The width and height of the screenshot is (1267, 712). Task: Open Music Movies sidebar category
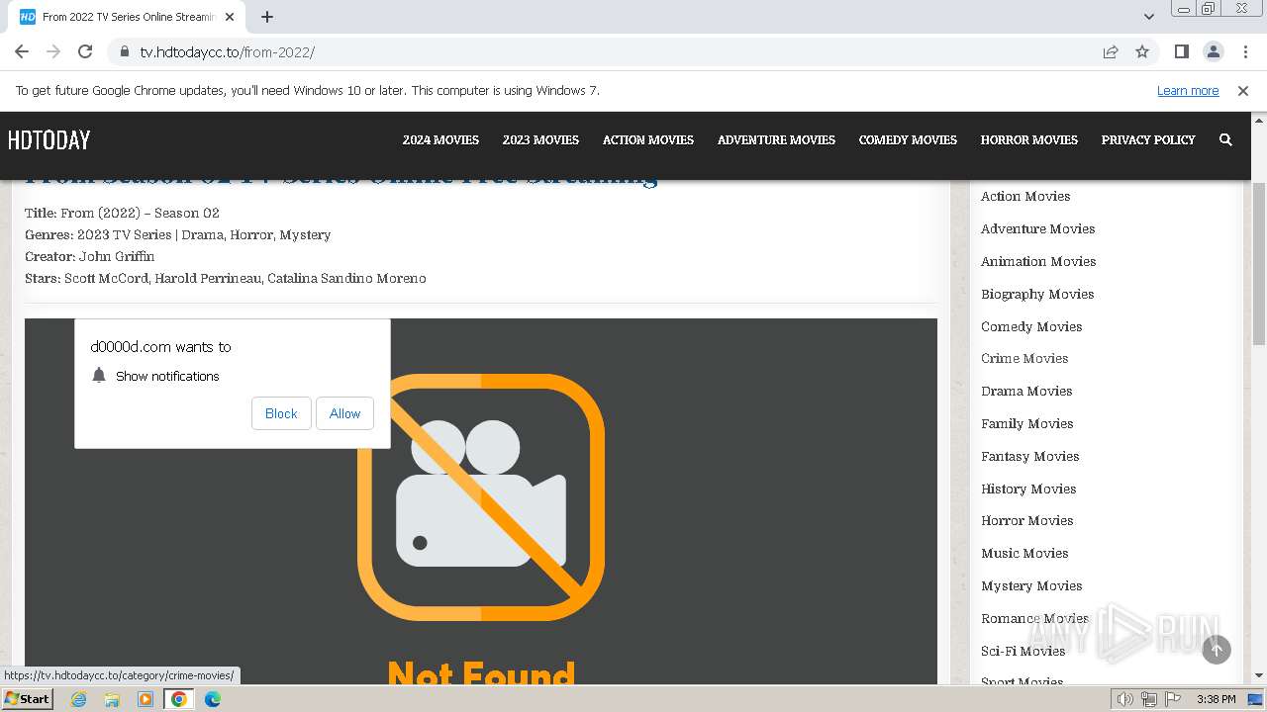[x=1024, y=553]
